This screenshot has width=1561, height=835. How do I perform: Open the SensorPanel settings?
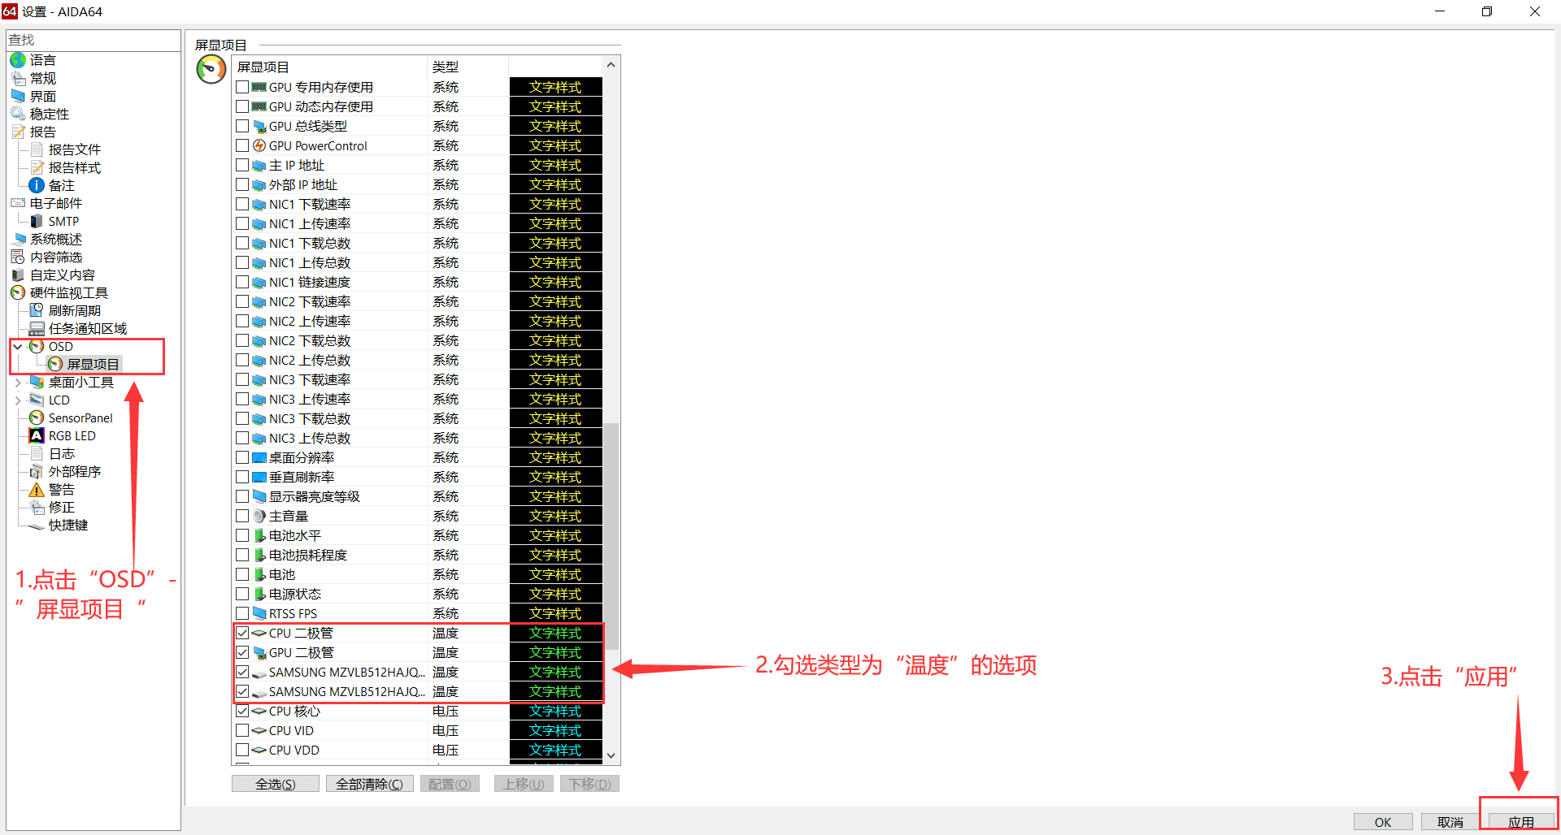coord(79,417)
